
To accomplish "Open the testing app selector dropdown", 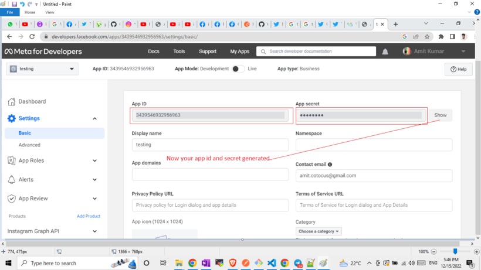I will tap(42, 69).
